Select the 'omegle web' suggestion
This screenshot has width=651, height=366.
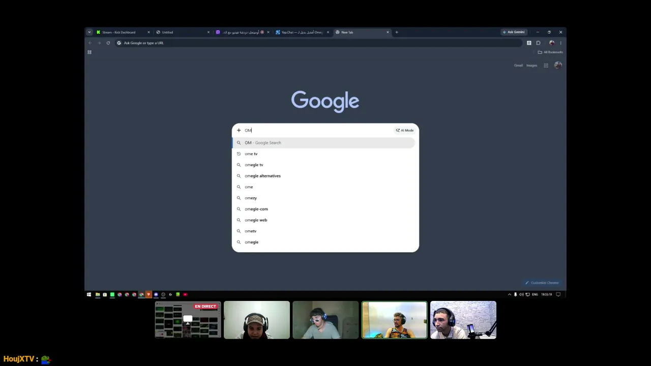pyautogui.click(x=323, y=220)
